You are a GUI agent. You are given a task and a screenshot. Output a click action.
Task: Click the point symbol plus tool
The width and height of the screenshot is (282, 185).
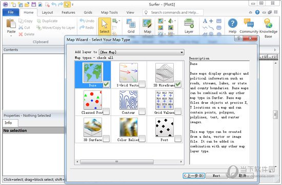click(211, 21)
